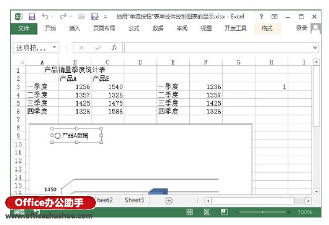This screenshot has height=225, width=329.
Task: Open the 文件 File tab
Action: [23, 28]
